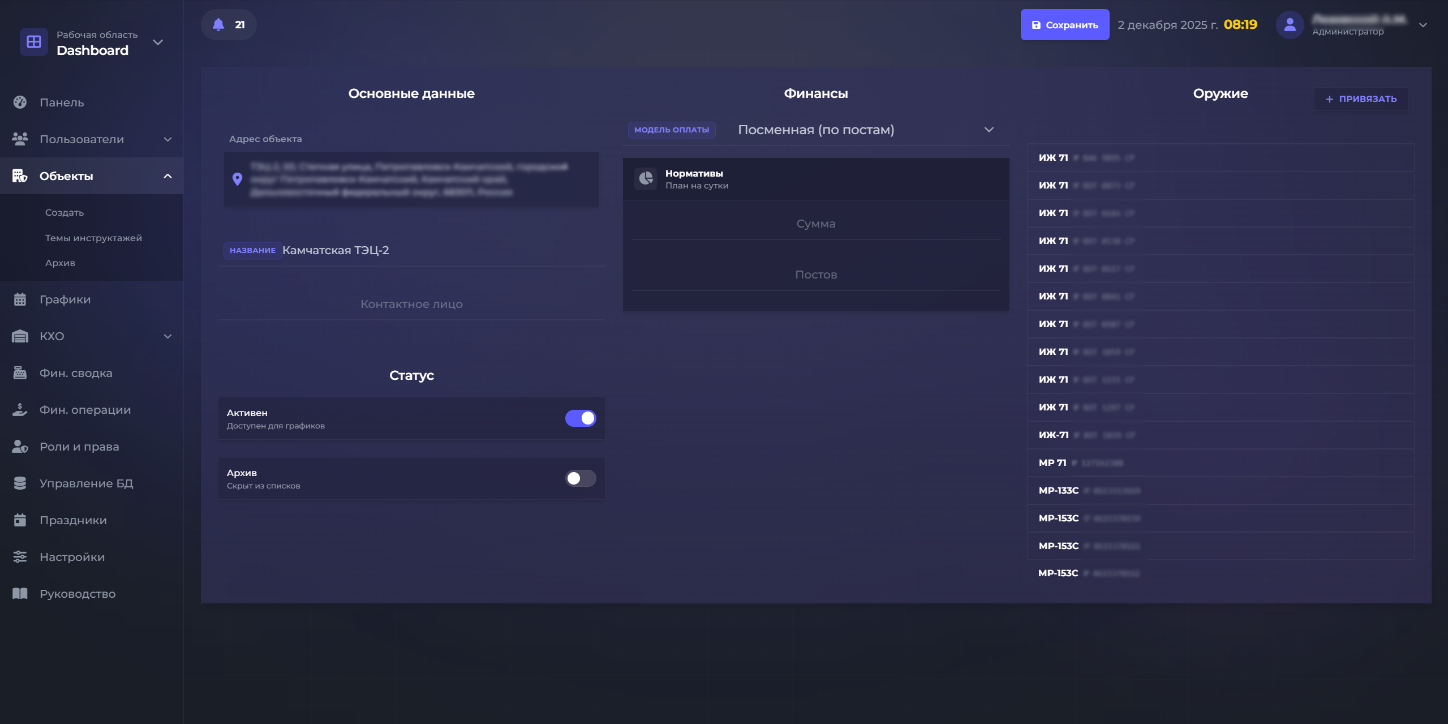Expand the Пользователи sidebar menu
The height and width of the screenshot is (724, 1448).
(167, 139)
